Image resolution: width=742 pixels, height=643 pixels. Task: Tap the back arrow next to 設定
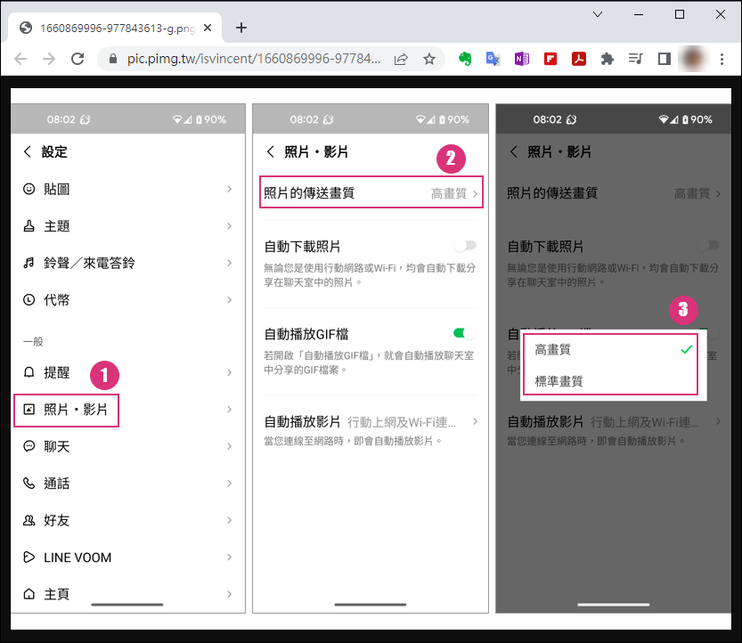click(27, 152)
